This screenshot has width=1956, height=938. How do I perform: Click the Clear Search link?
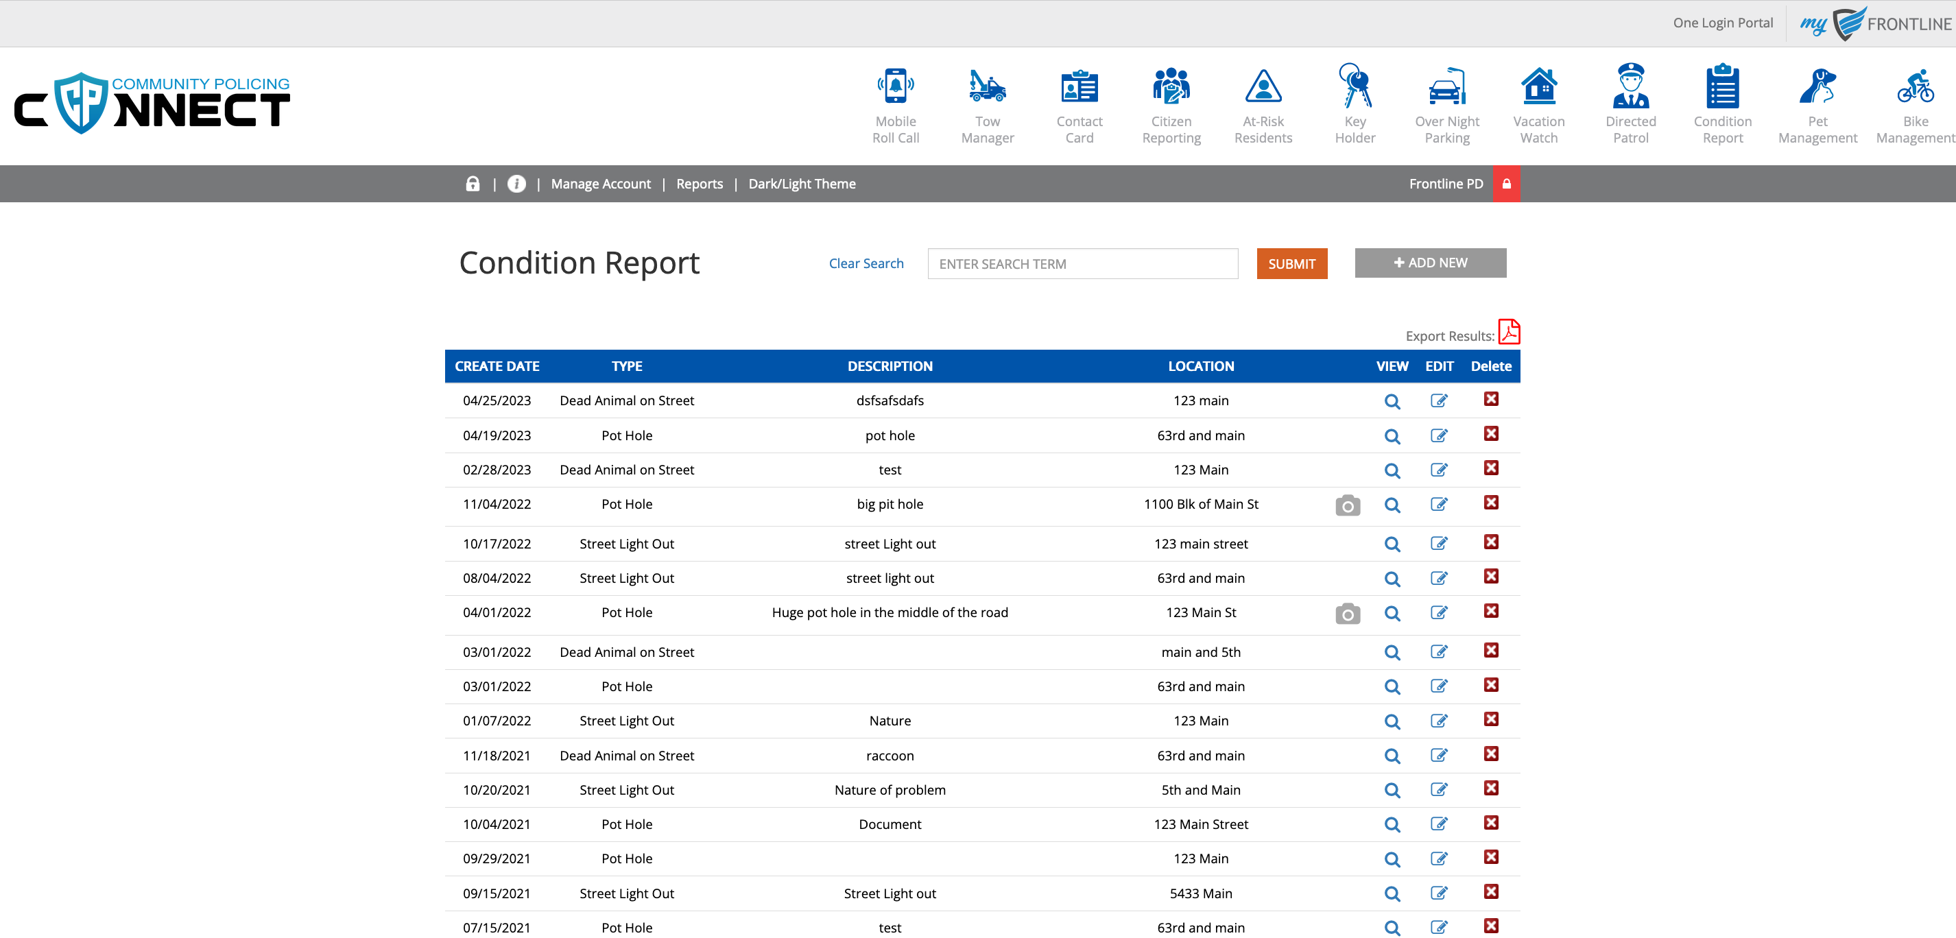(866, 263)
